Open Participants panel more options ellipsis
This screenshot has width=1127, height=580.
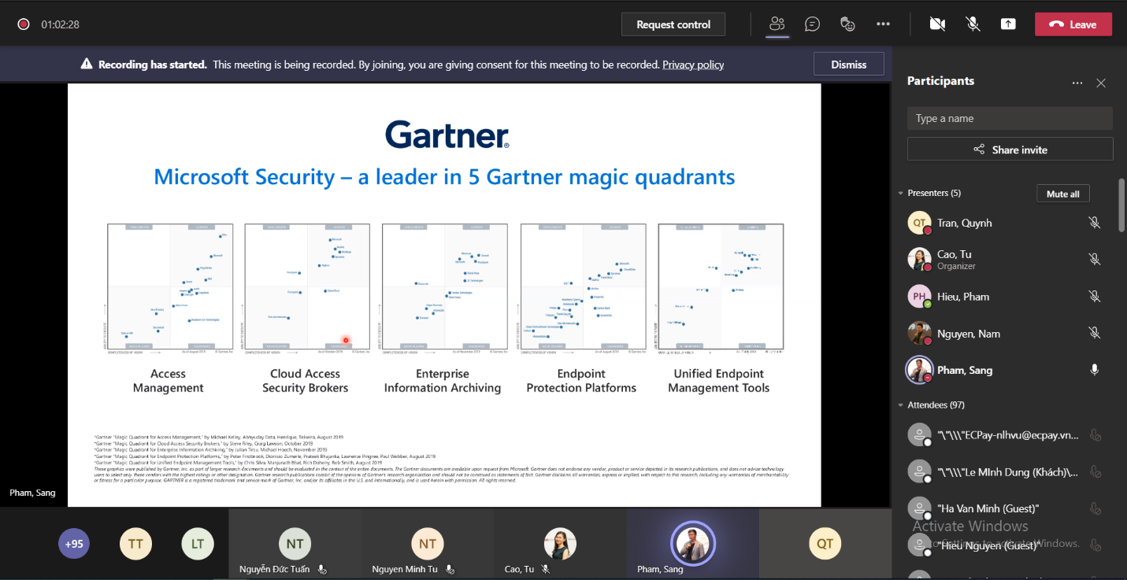coord(1077,83)
